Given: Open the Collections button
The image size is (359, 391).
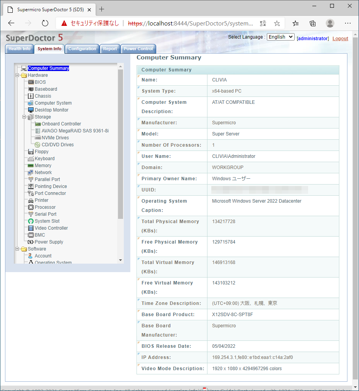Looking at the screenshot, I should point(313,24).
